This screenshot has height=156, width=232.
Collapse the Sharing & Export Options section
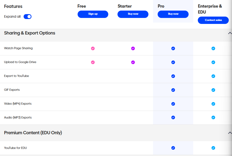(230, 33)
